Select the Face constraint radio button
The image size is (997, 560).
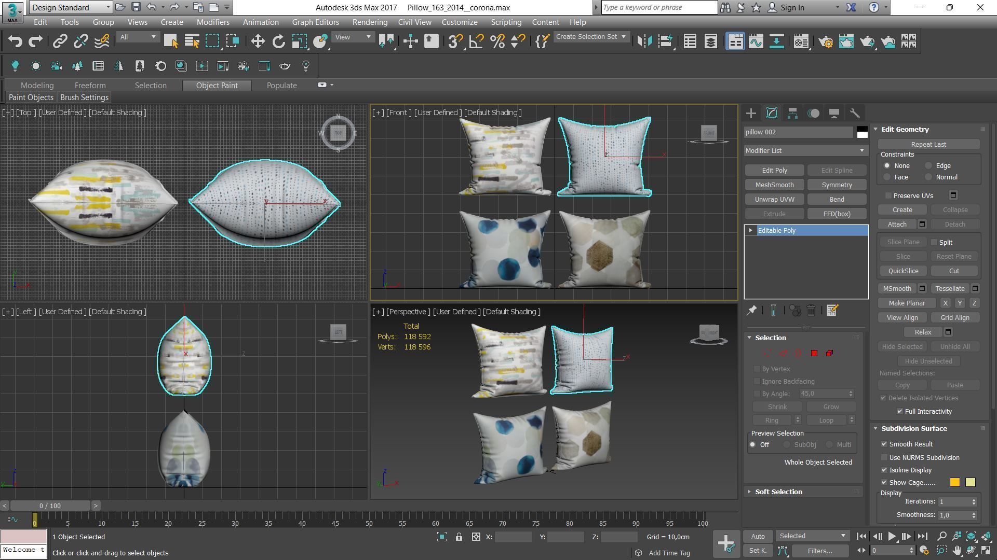[887, 177]
